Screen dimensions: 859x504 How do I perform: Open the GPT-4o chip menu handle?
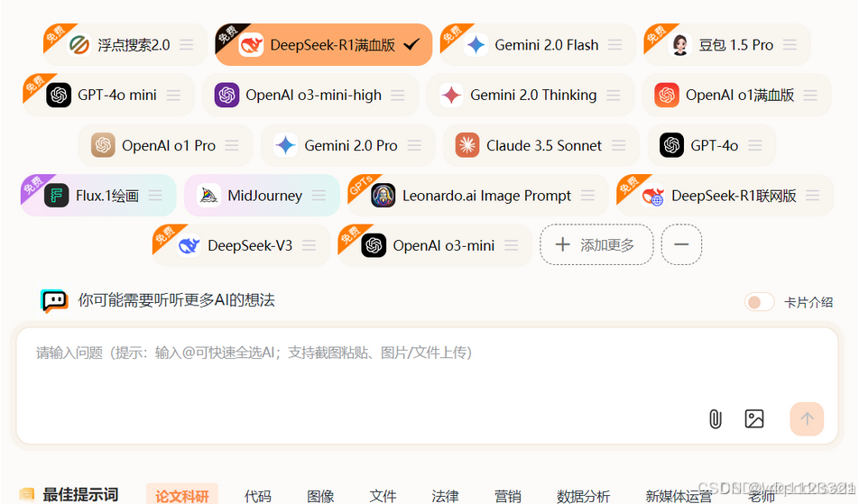click(755, 145)
